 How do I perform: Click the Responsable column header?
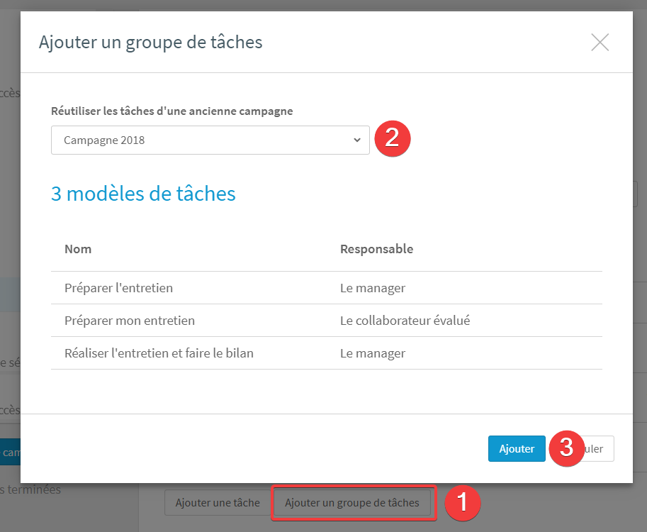(x=377, y=249)
